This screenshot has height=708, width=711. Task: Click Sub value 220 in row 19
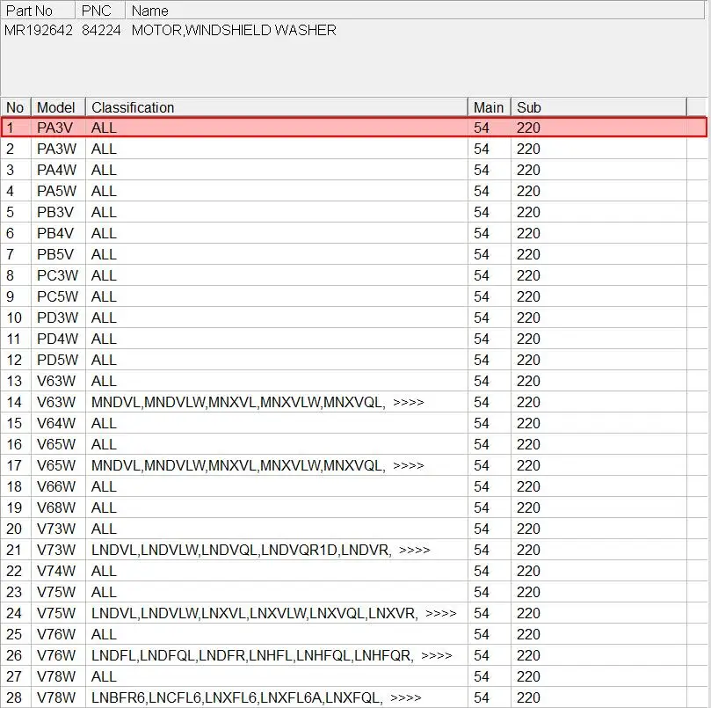pos(528,507)
